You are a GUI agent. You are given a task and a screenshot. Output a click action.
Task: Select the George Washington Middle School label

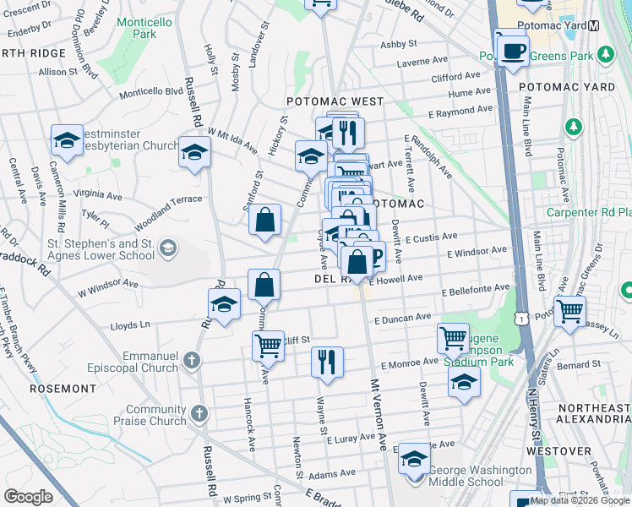[x=480, y=476]
